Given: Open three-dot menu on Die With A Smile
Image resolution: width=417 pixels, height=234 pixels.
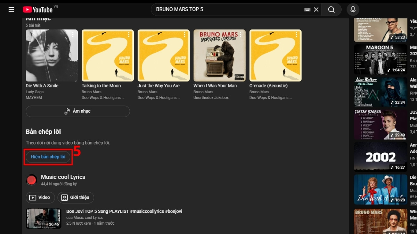Looking at the screenshot, I should pos(73,35).
